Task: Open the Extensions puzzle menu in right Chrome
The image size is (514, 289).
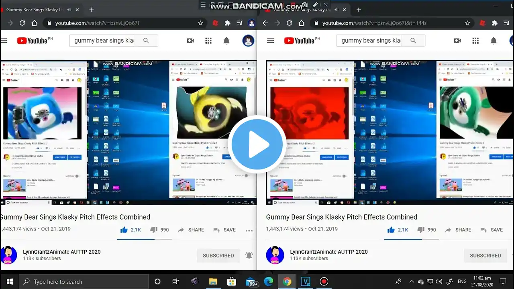Action: pyautogui.click(x=495, y=23)
